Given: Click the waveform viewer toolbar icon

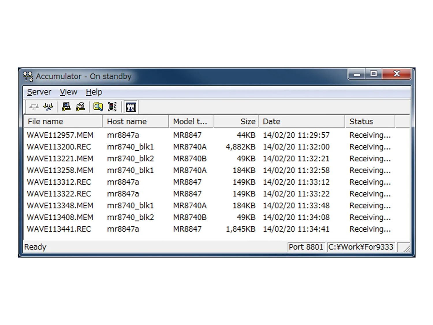Looking at the screenshot, I should pos(112,107).
